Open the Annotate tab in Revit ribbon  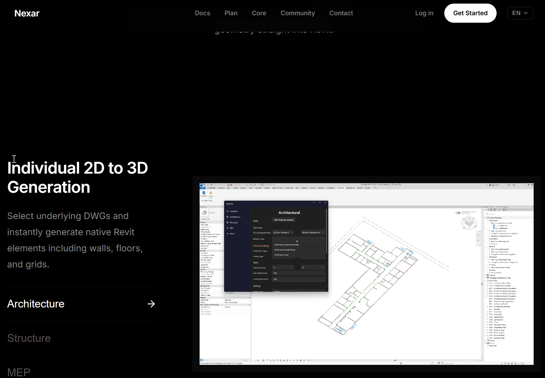tap(258, 188)
